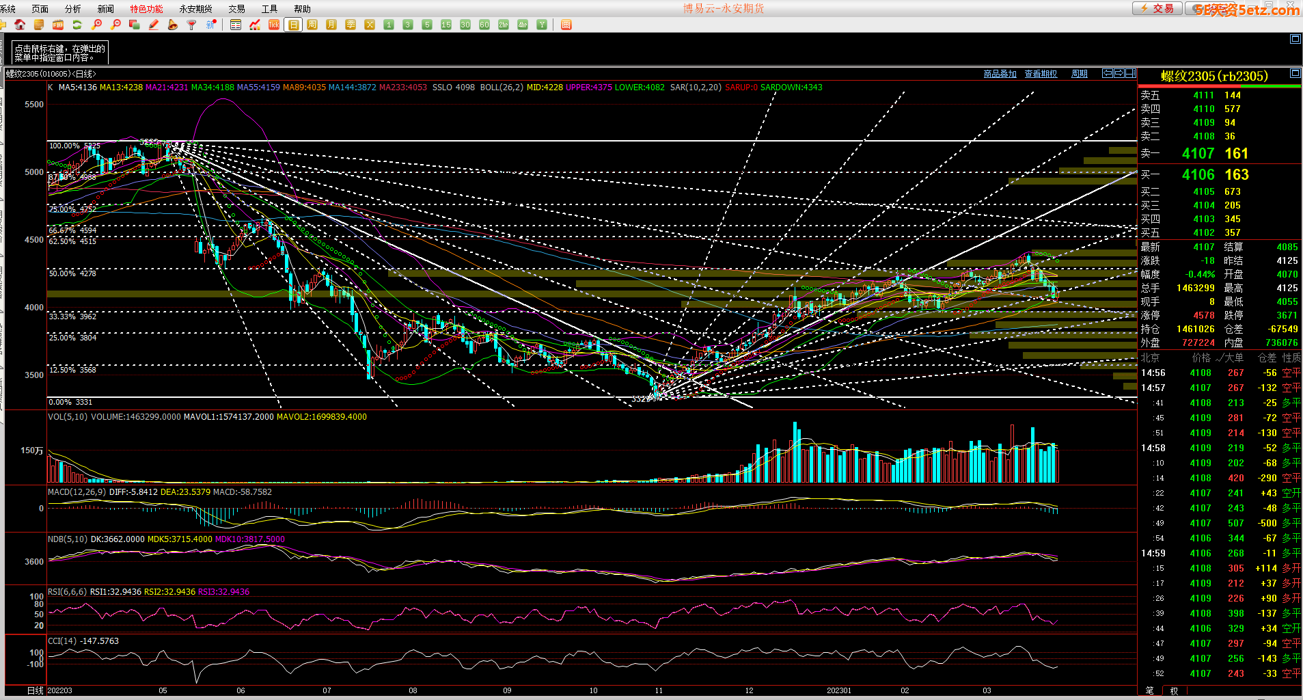Viewport: 1303px width, 700px height.
Task: Click the MACD(12,26,9) indicator label
Action: coord(77,492)
